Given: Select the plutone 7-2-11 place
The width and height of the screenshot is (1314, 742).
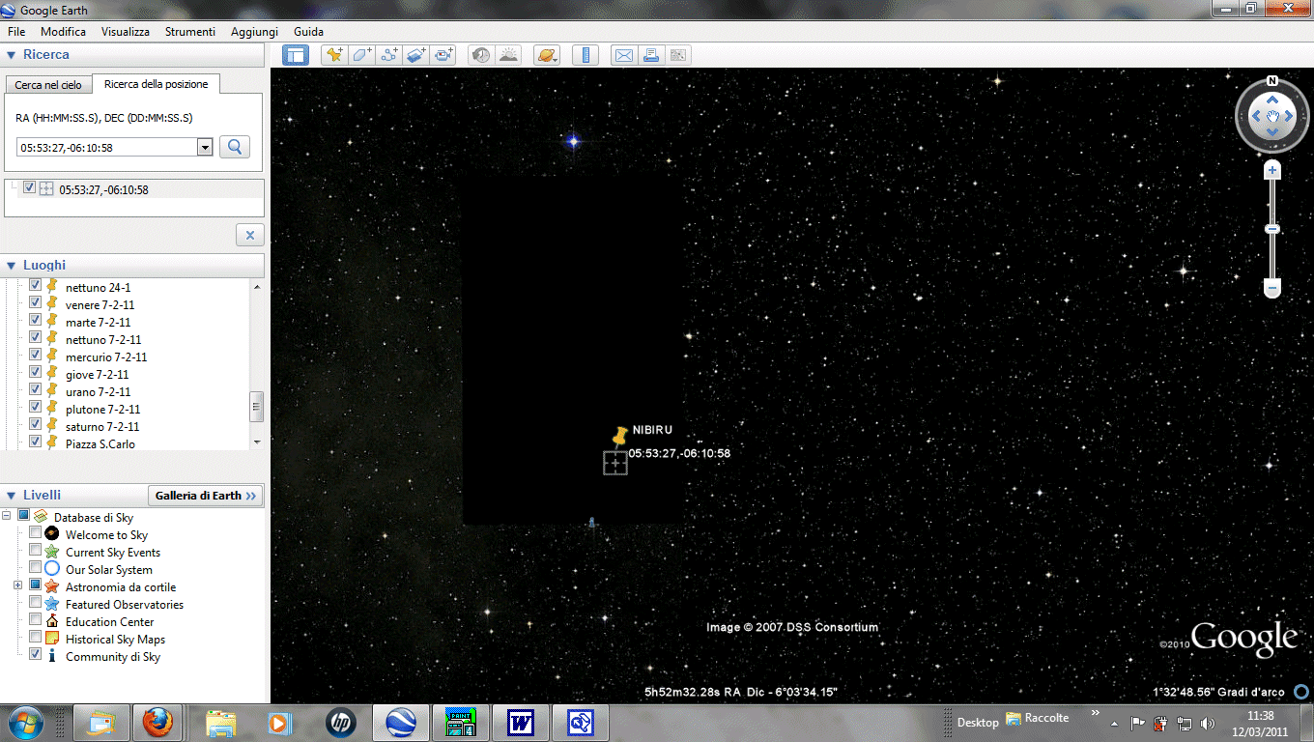Looking at the screenshot, I should [102, 410].
